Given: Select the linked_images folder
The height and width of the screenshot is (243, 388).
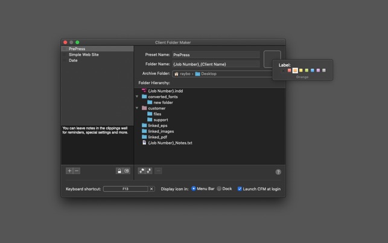Looking at the screenshot, I should tap(161, 131).
